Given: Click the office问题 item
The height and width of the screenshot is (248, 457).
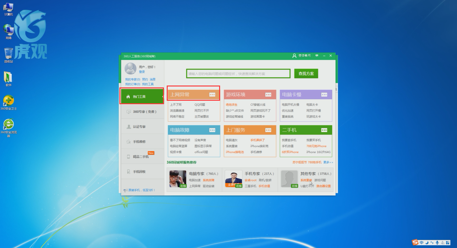Looking at the screenshot, I should tap(201, 152).
